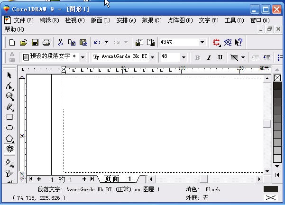This screenshot has width=285, height=205.
Task: Select the Ellipse tool
Action: [x=9, y=128]
